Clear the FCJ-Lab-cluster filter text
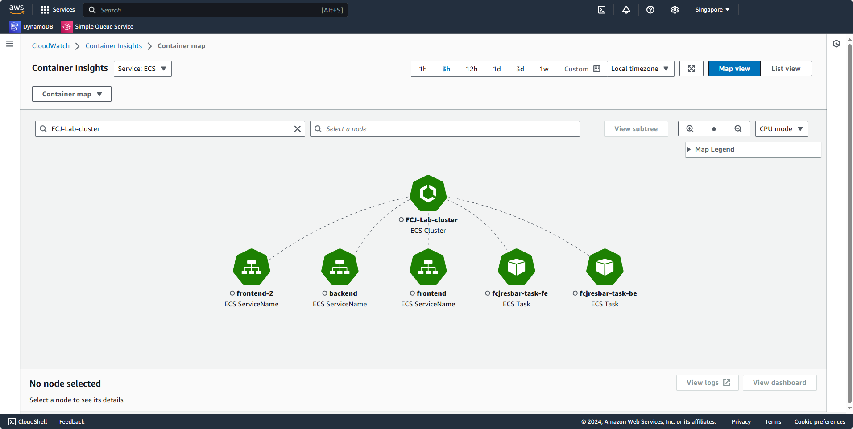This screenshot has height=429, width=853. [298, 129]
